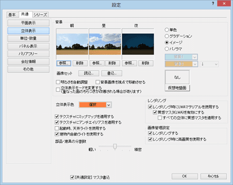This screenshot has height=185, width=233.
Task: Open the 平面表示 settings category
Action: (x=28, y=23)
